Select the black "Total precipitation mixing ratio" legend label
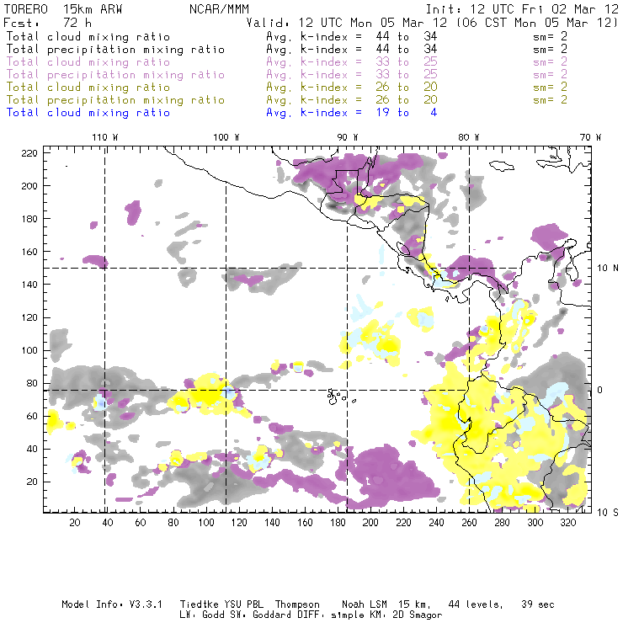Image resolution: width=623 pixels, height=623 pixels. 115,50
